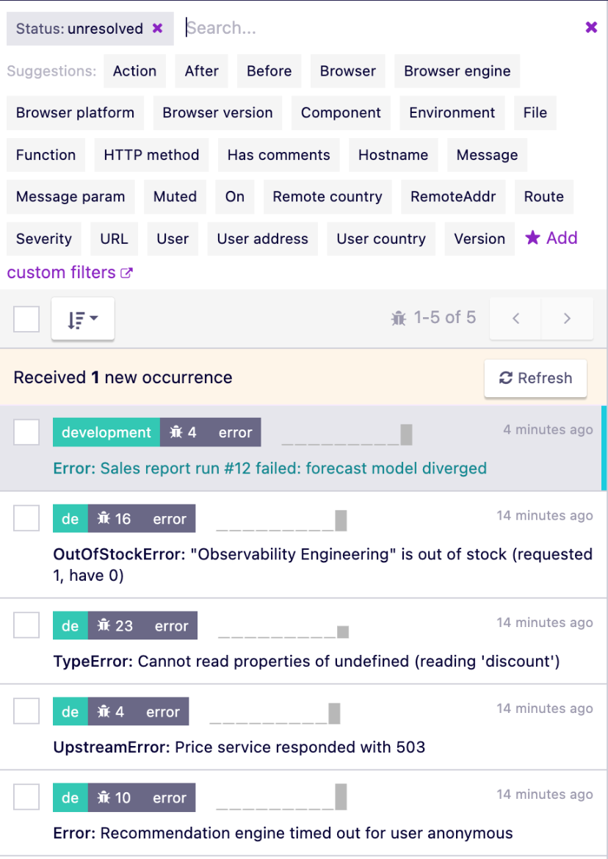
Task: Check the Recommendation engine error checkbox
Action: (x=26, y=797)
